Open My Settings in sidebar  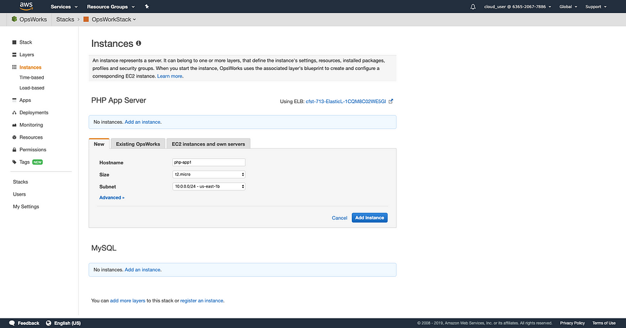26,206
